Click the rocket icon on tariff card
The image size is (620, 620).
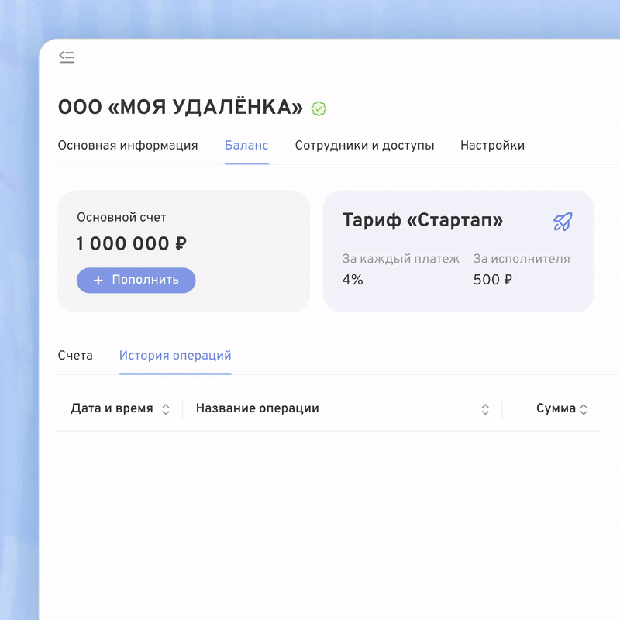coord(563,222)
